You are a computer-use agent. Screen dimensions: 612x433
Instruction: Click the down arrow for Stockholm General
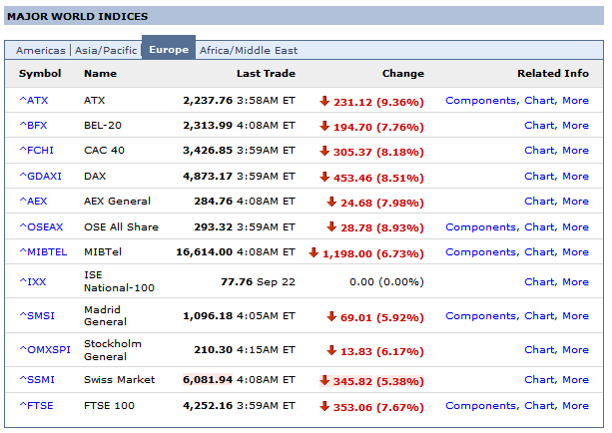(331, 350)
